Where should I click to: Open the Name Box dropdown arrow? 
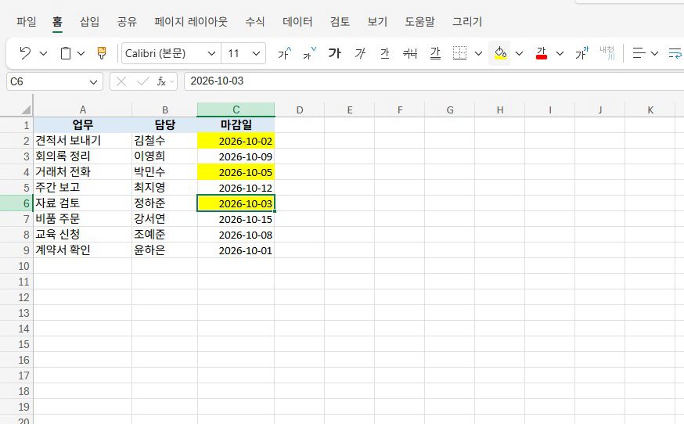pyautogui.click(x=93, y=82)
